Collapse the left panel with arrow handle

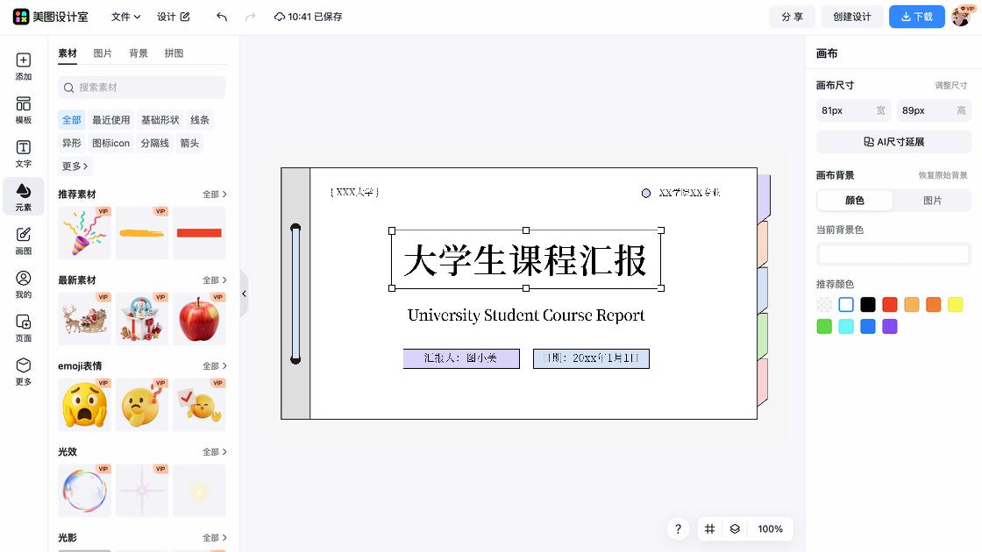click(245, 294)
